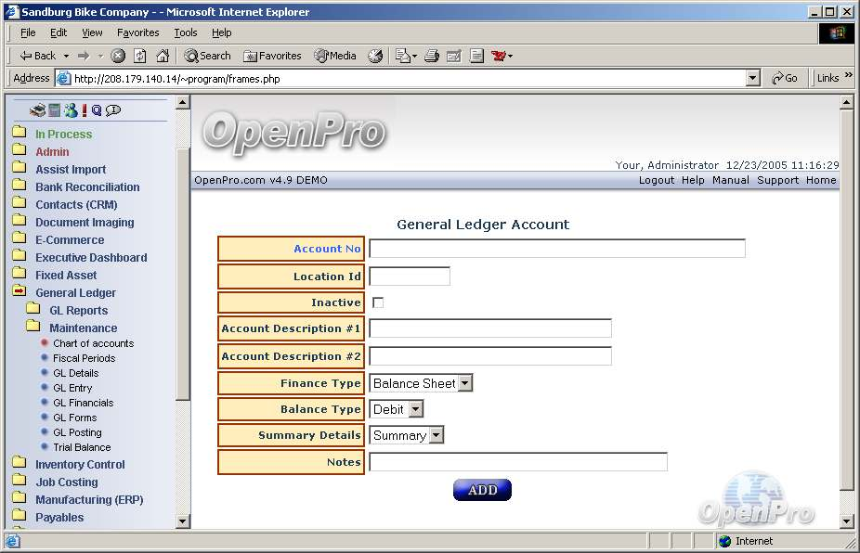Expand the Inventory Control folder
860x553 pixels.
[80, 465]
